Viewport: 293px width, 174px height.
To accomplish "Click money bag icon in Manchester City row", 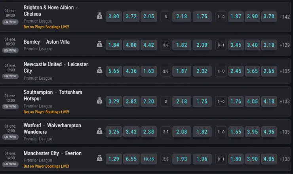I will coord(99,159).
